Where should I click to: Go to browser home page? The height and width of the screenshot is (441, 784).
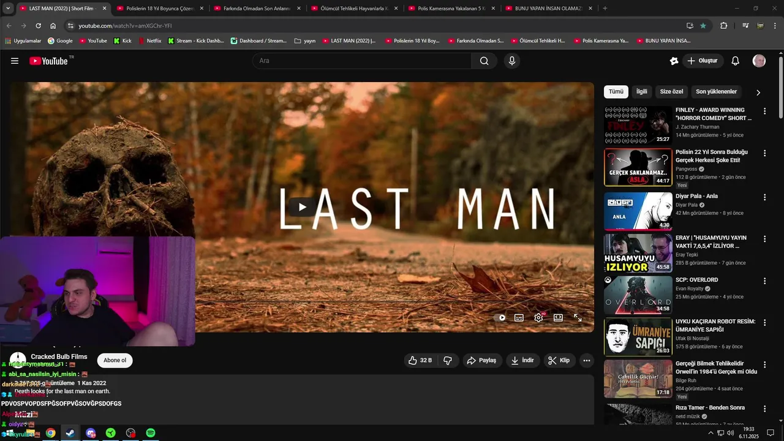click(53, 26)
